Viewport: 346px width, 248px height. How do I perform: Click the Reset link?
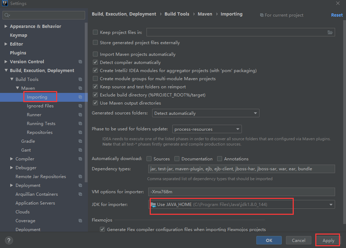pyautogui.click(x=337, y=15)
